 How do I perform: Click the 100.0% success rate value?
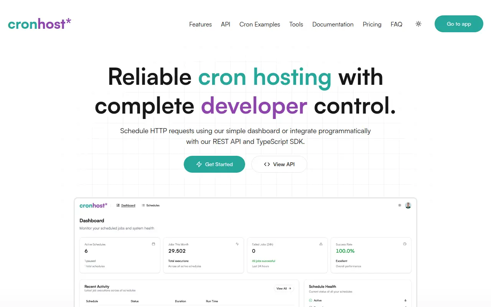click(345, 251)
